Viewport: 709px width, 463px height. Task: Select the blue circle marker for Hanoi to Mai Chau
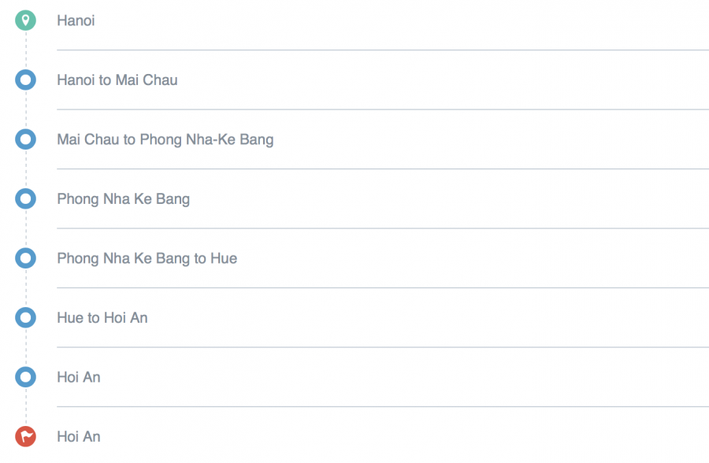click(26, 80)
